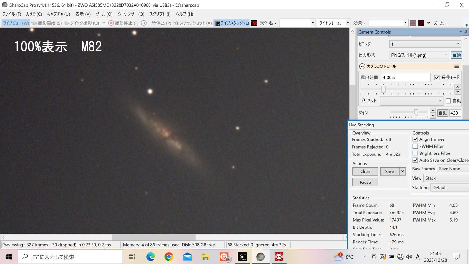Screen dimensions: 469x264
Task: Toggle the Align Frames checkbox
Action: click(415, 139)
